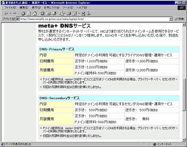Click Secondary 月額費用 正引き: 500円 cell
Screen dimensions: 187x147
[x=99, y=116]
